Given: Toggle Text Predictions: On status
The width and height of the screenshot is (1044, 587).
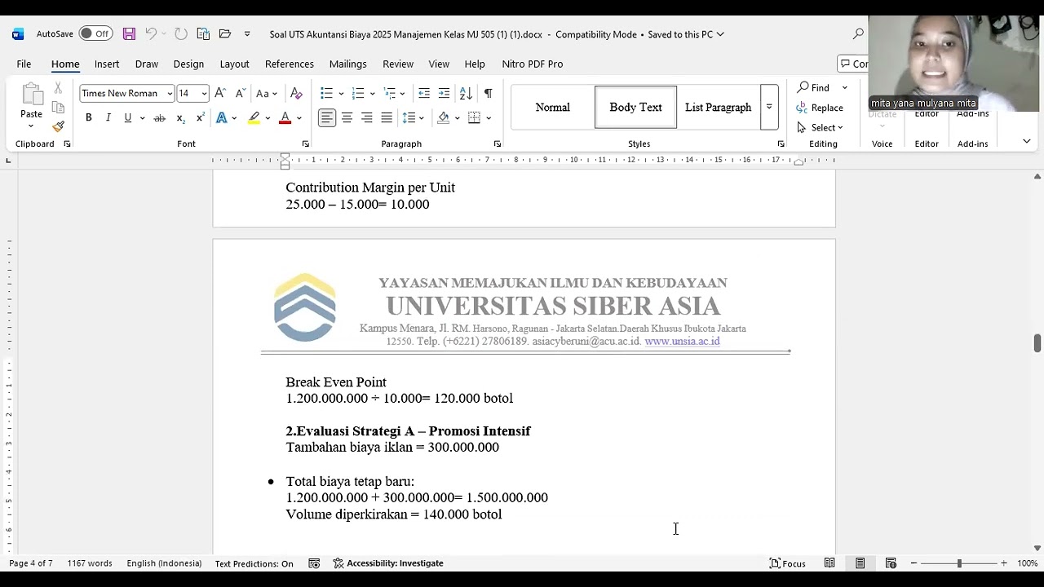Looking at the screenshot, I should [x=254, y=563].
